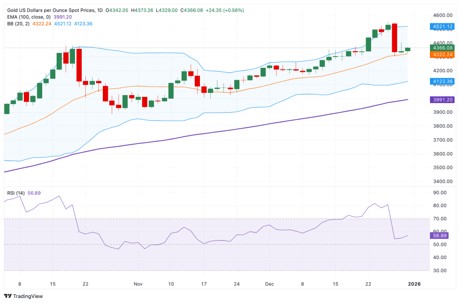Click the RSI (14) indicator label
The width and height of the screenshot is (460, 303).
click(16, 193)
